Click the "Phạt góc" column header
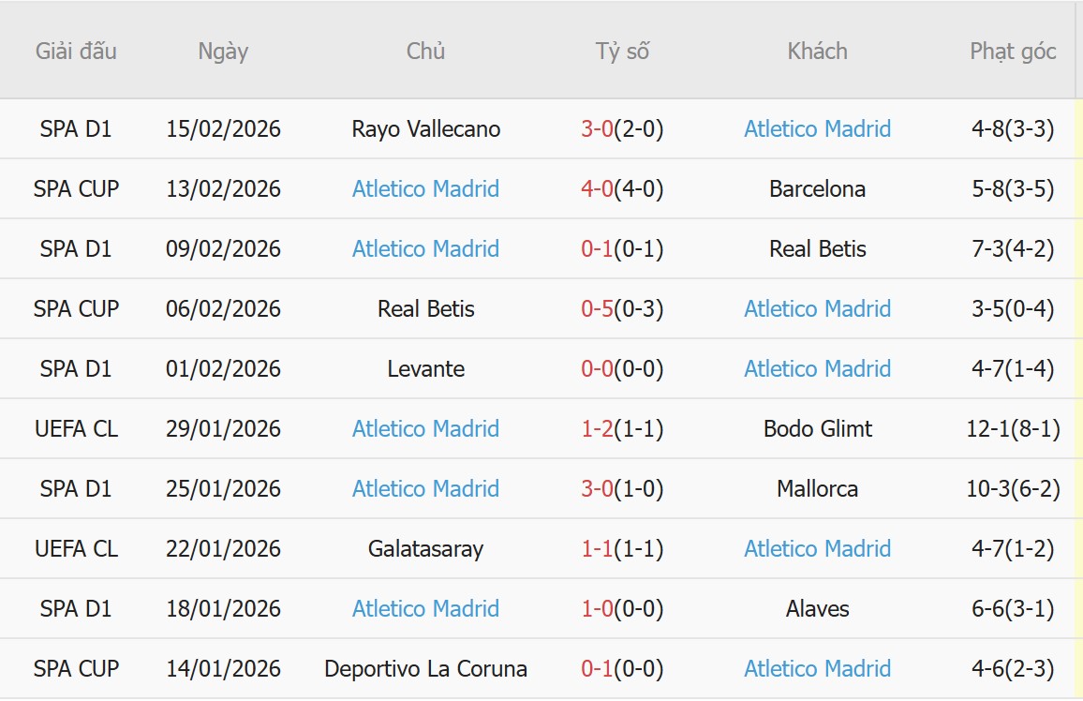This screenshot has height=701, width=1083. 1013,52
